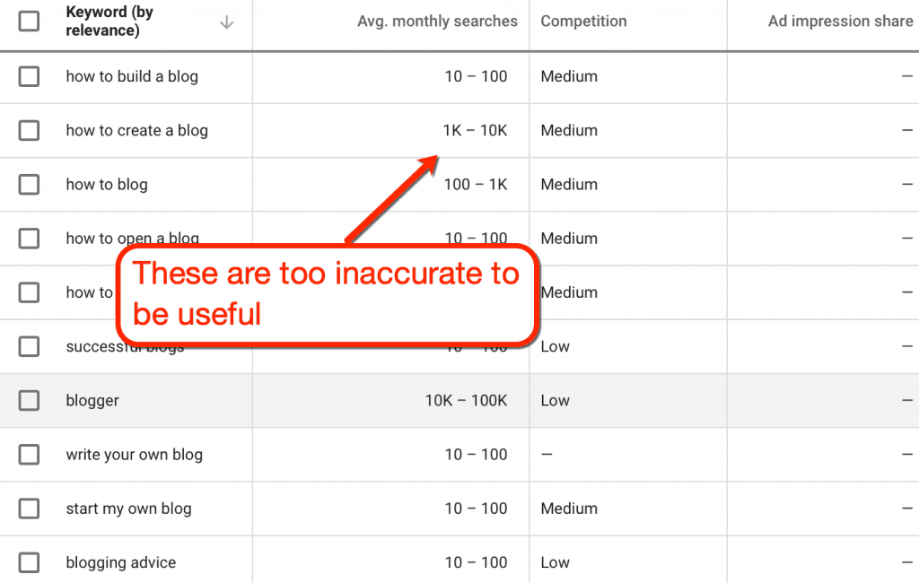Check the checkbox for "successful blogs"
Image resolution: width=919 pixels, height=583 pixels.
[29, 347]
